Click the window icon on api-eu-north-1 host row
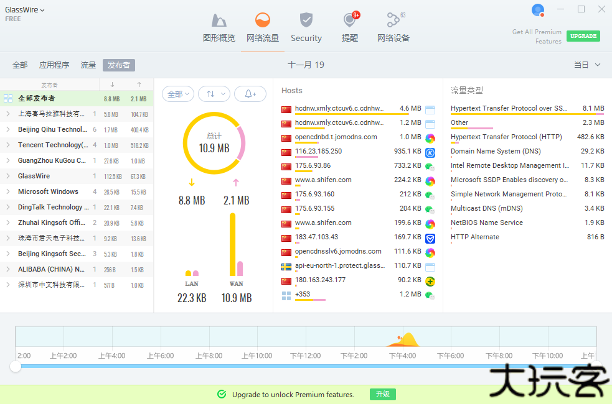Screen dimensions: 612x404 pyautogui.click(x=430, y=267)
